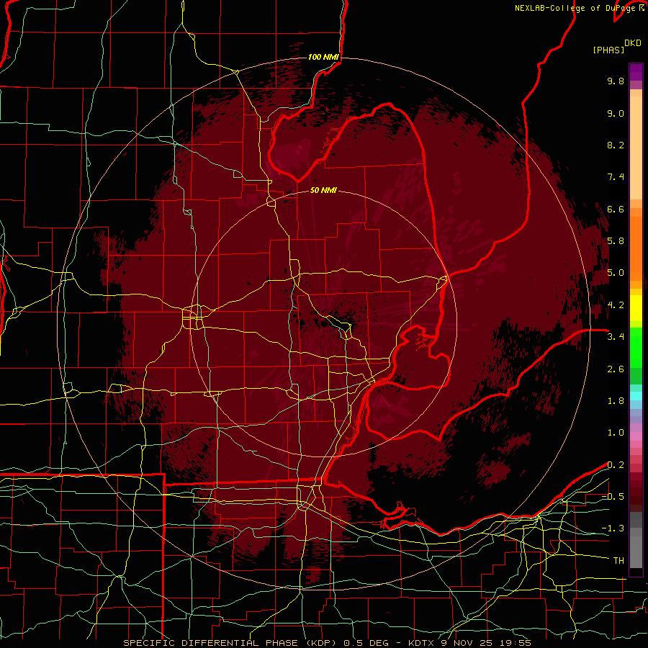Viewport: 648px width, 648px height.
Task: Click the cyan segment of the color bar
Action: (636, 396)
